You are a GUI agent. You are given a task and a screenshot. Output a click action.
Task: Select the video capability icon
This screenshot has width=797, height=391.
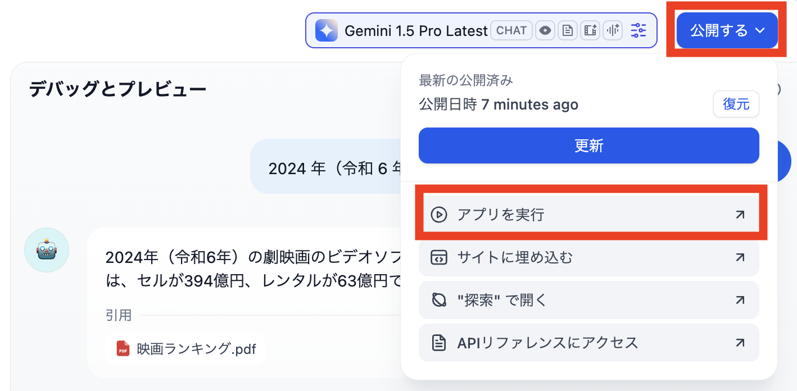pos(590,30)
